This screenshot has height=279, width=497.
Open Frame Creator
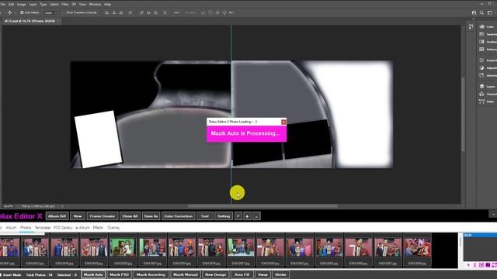(x=103, y=216)
